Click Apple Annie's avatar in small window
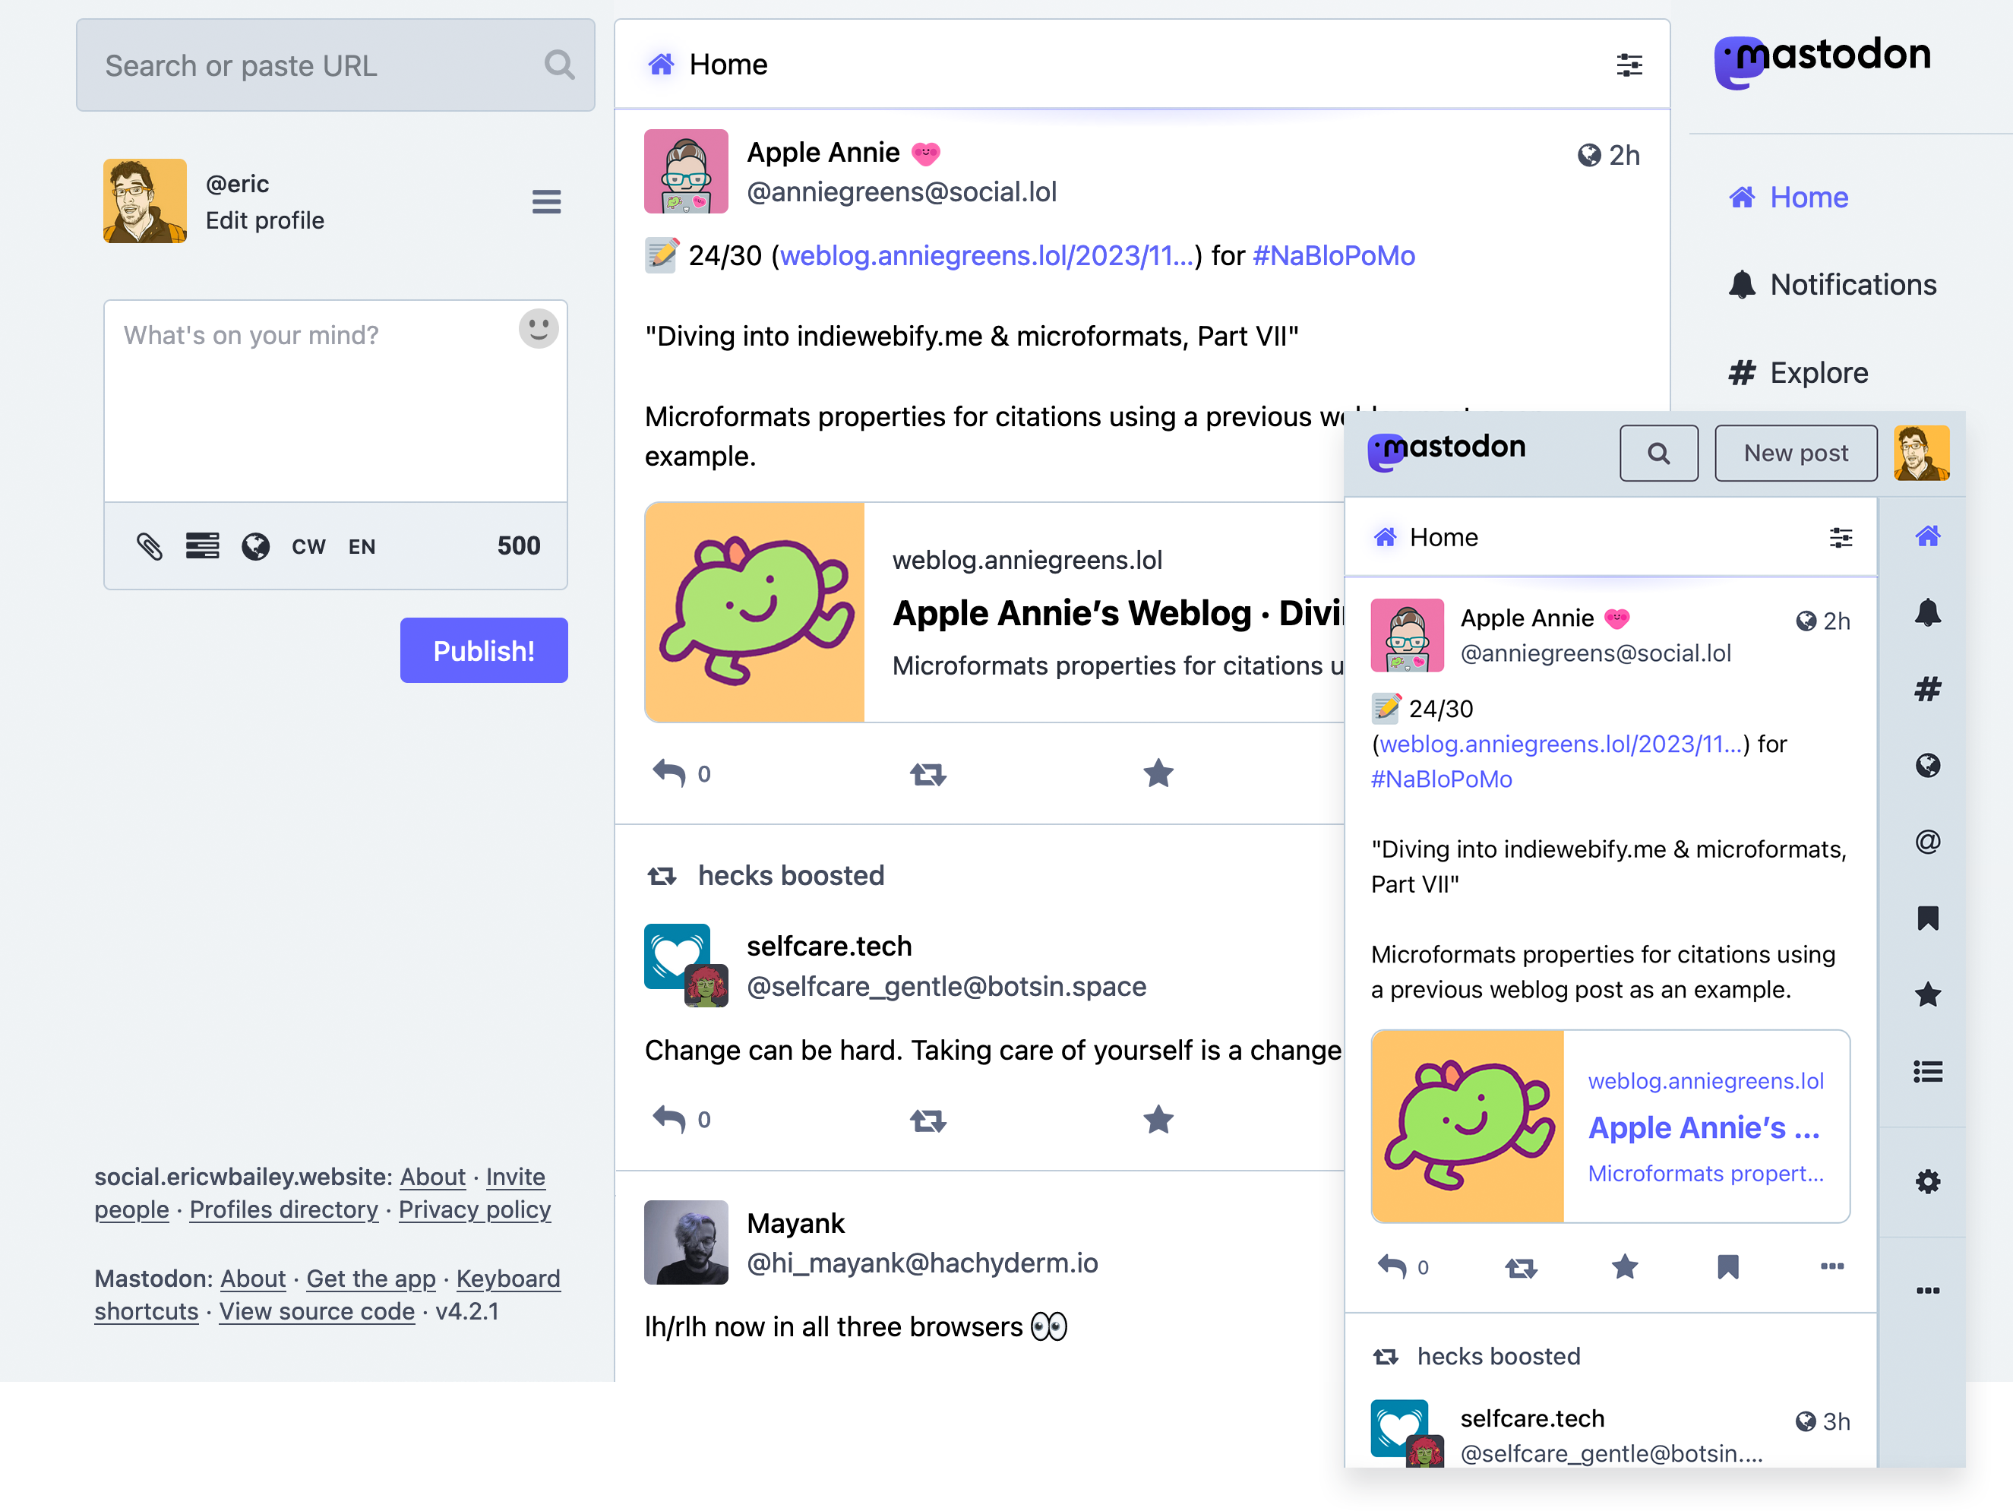2013x1511 pixels. point(1407,635)
